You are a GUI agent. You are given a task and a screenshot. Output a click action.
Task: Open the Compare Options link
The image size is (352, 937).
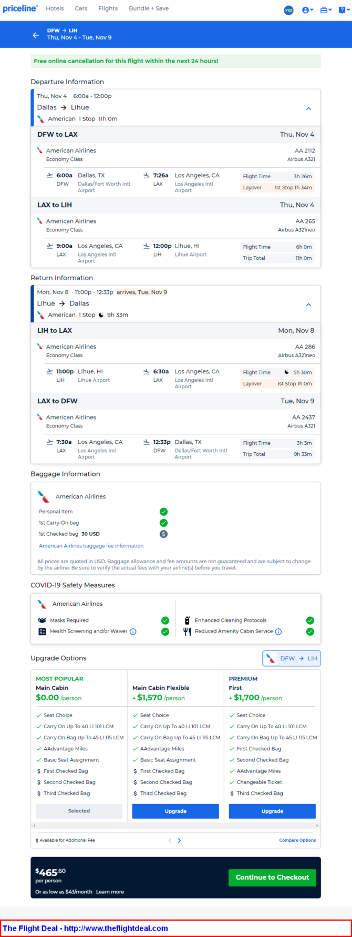pyautogui.click(x=297, y=840)
